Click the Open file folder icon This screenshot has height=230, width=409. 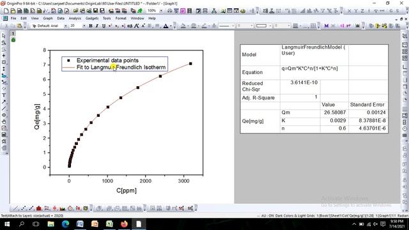(x=75, y=11)
